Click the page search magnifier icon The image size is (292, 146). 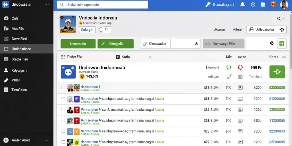(279, 19)
